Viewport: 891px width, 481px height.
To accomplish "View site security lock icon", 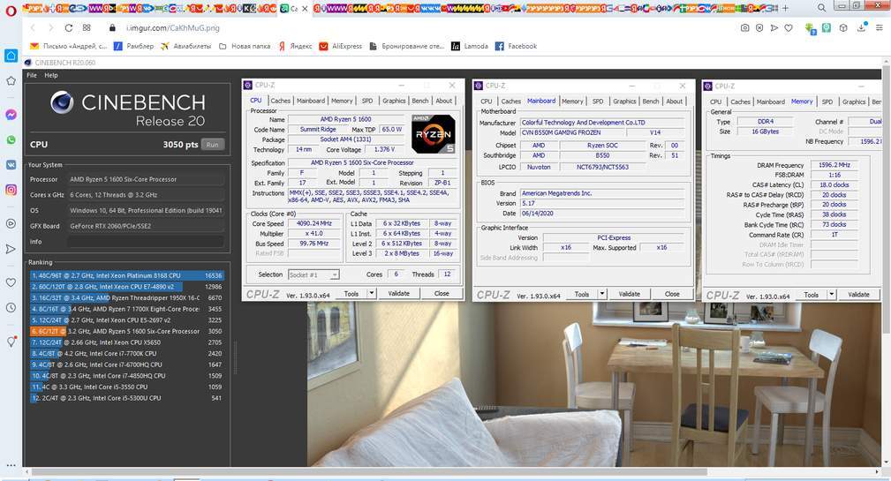I will [x=112, y=28].
